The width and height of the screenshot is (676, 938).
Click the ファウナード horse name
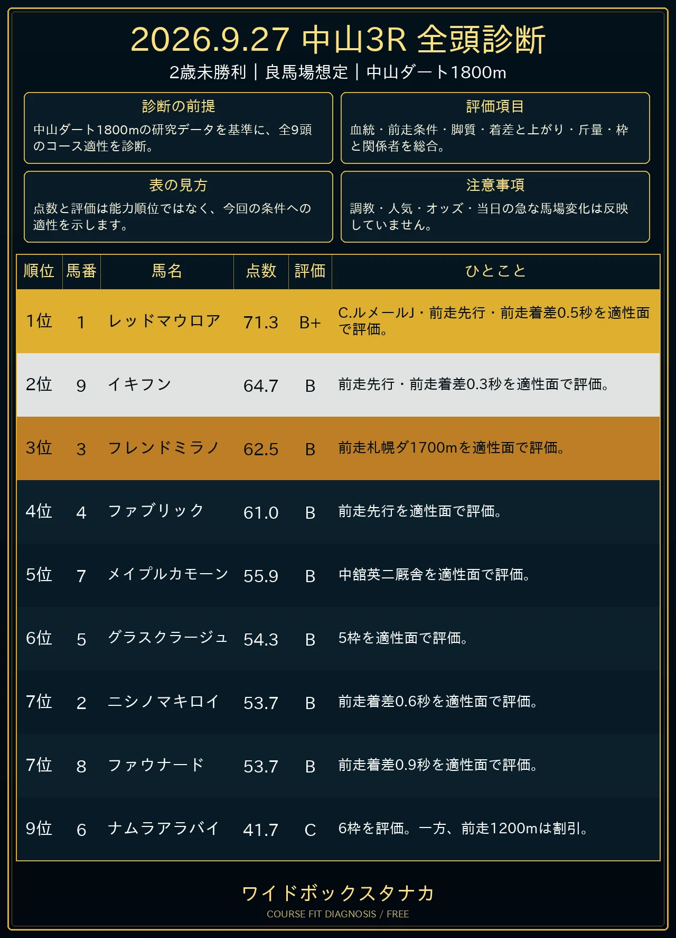(156, 765)
